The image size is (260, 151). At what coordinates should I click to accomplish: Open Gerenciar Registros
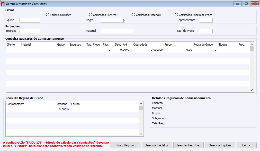(157, 145)
